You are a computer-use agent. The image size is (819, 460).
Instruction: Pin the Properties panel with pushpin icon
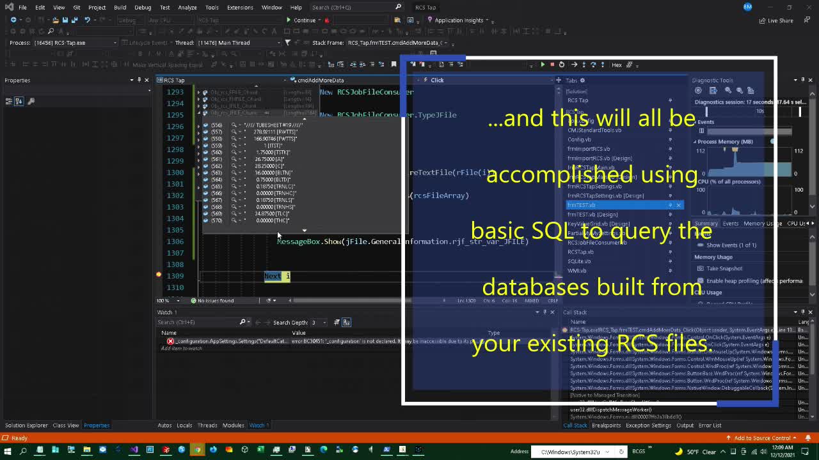139,80
